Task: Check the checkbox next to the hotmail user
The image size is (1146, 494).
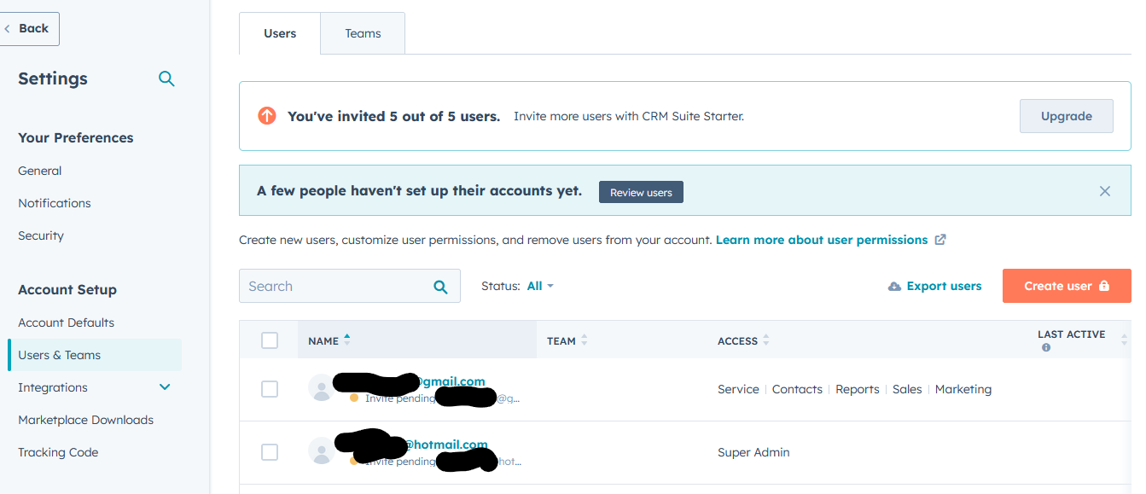Action: 270,451
